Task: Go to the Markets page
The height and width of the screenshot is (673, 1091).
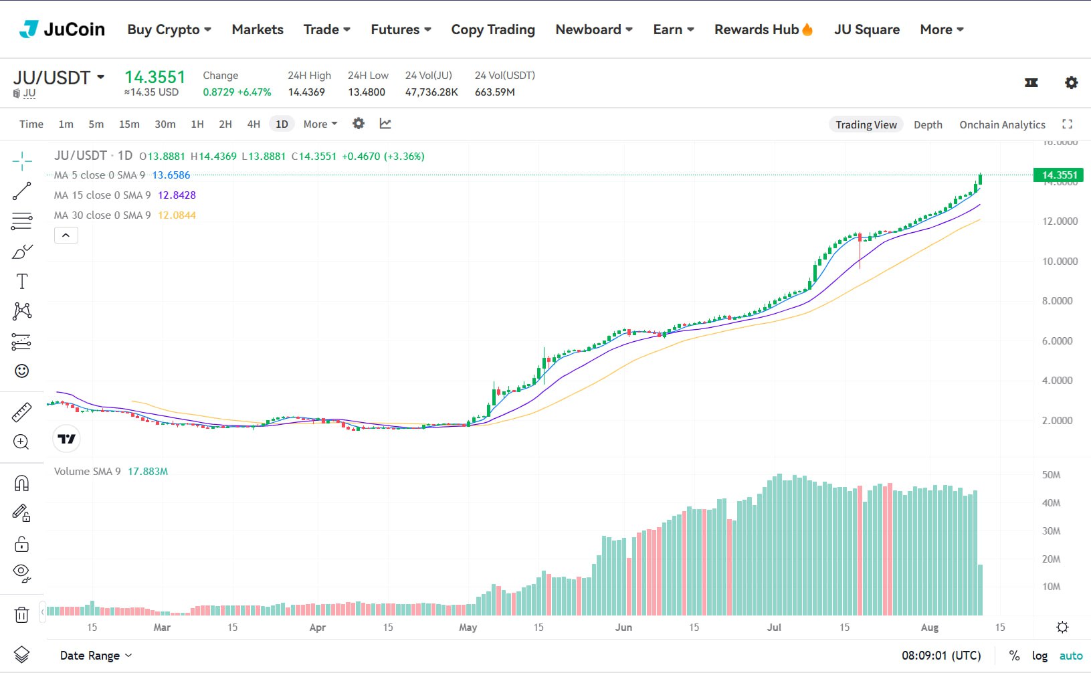Action: pyautogui.click(x=258, y=29)
